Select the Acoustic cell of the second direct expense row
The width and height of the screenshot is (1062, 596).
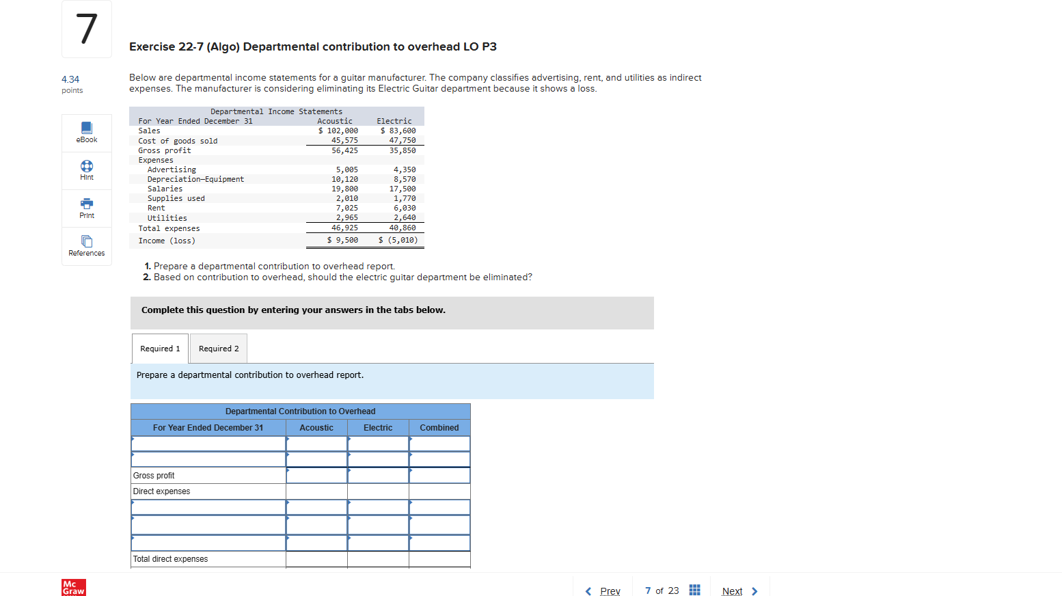coord(317,524)
